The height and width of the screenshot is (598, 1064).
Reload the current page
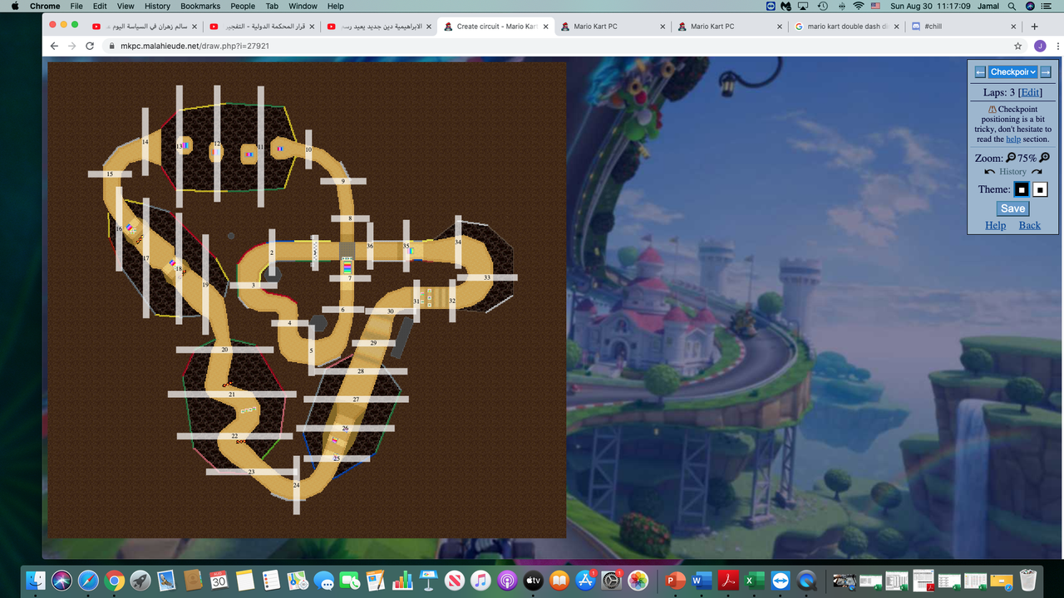pos(91,47)
